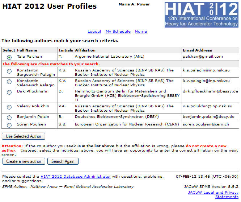Click the Search Again button

(63, 161)
